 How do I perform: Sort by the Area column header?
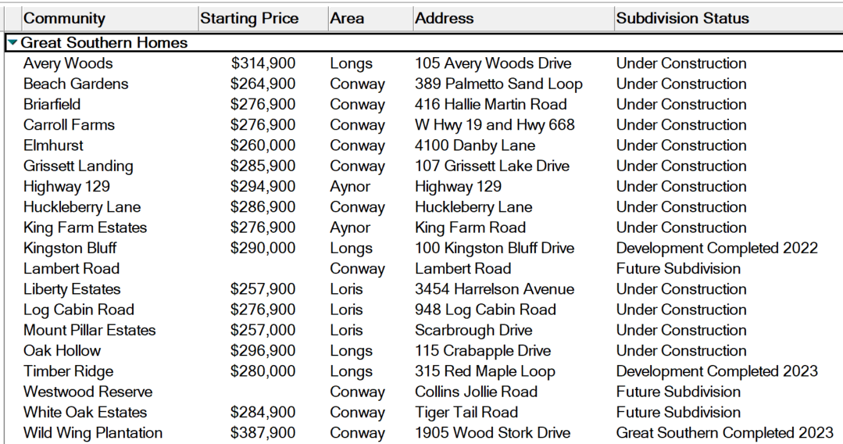tap(347, 18)
